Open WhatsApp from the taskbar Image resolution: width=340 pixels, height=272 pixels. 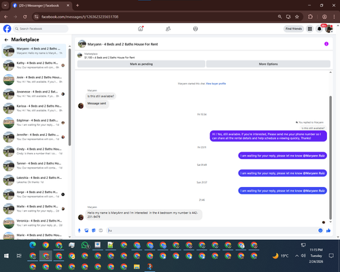[85, 245]
